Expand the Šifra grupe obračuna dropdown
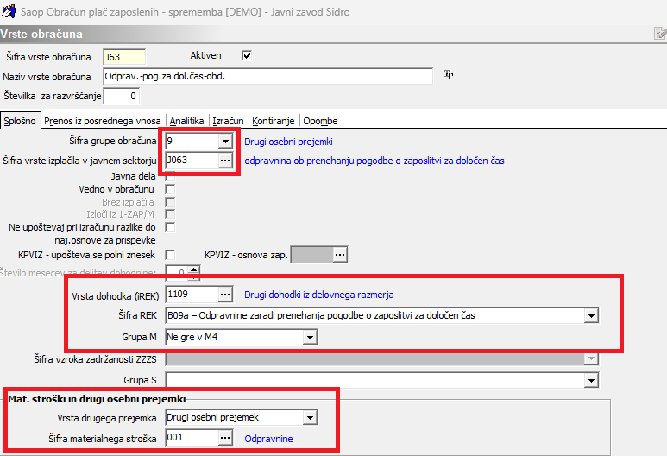The height and width of the screenshot is (456, 667). [225, 141]
